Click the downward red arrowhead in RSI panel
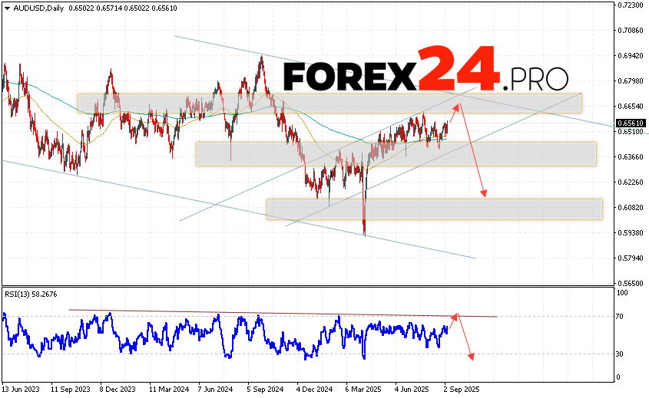Image resolution: width=649 pixels, height=398 pixels. coord(470,357)
